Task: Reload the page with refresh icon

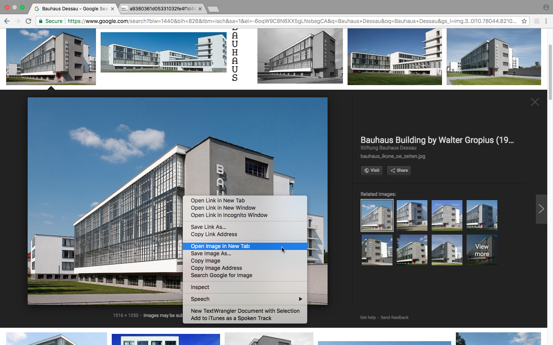Action: tap(28, 21)
